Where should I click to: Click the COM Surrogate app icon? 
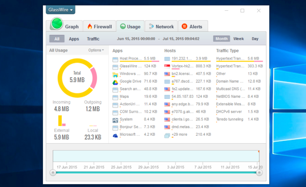click(x=116, y=113)
